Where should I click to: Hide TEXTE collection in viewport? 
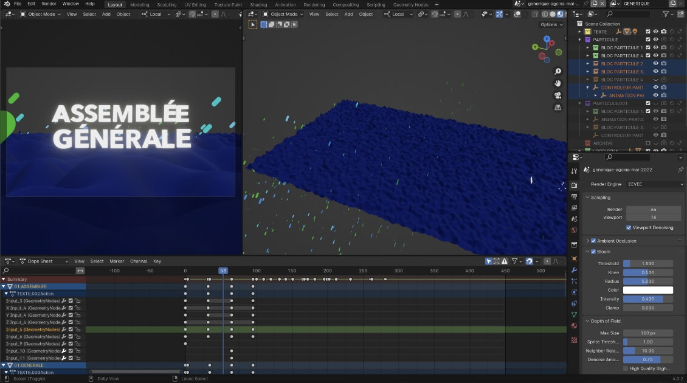656,32
